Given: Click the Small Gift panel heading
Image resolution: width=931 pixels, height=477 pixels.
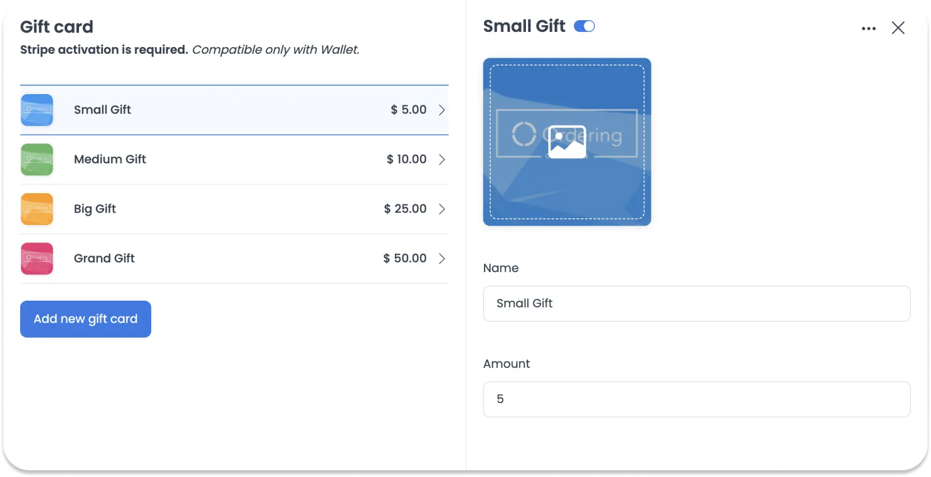Looking at the screenshot, I should (524, 26).
